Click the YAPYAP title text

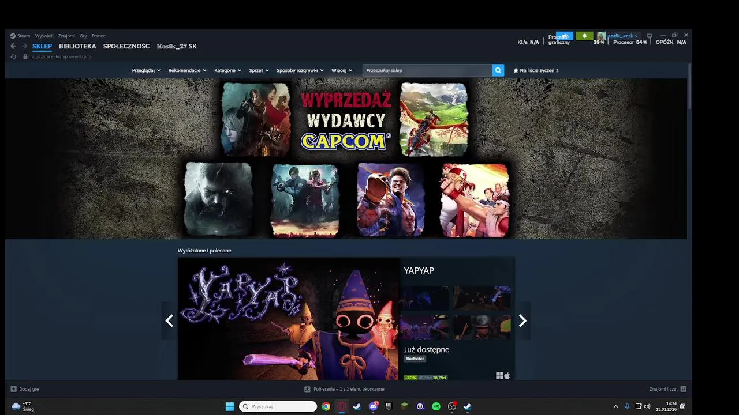click(x=419, y=270)
